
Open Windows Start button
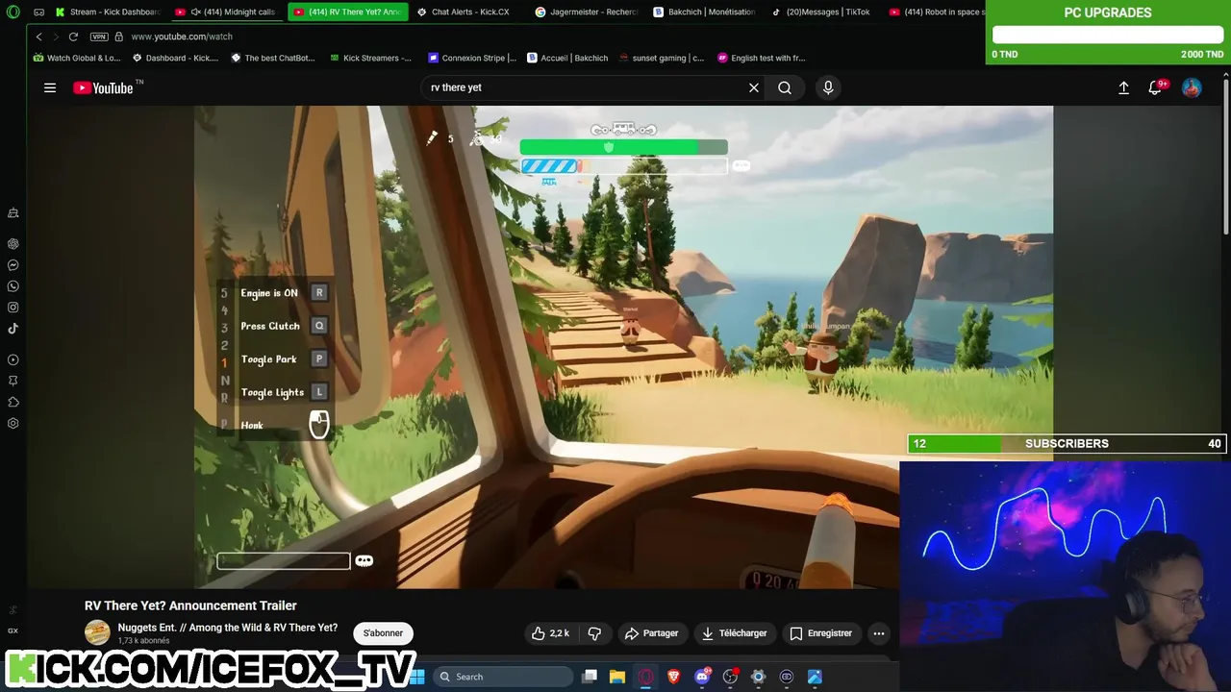[417, 677]
